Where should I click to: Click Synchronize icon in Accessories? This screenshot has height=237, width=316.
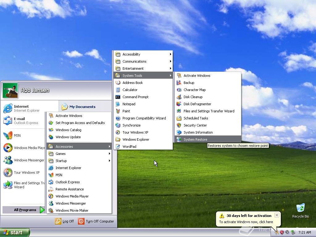118,125
